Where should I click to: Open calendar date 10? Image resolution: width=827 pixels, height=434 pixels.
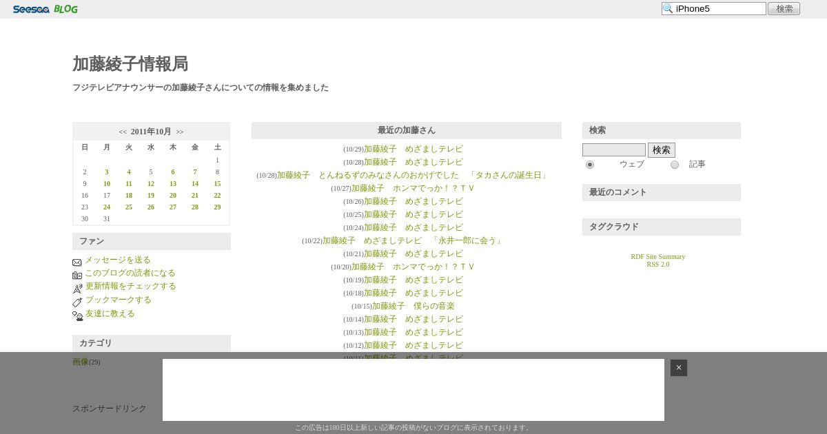107,184
